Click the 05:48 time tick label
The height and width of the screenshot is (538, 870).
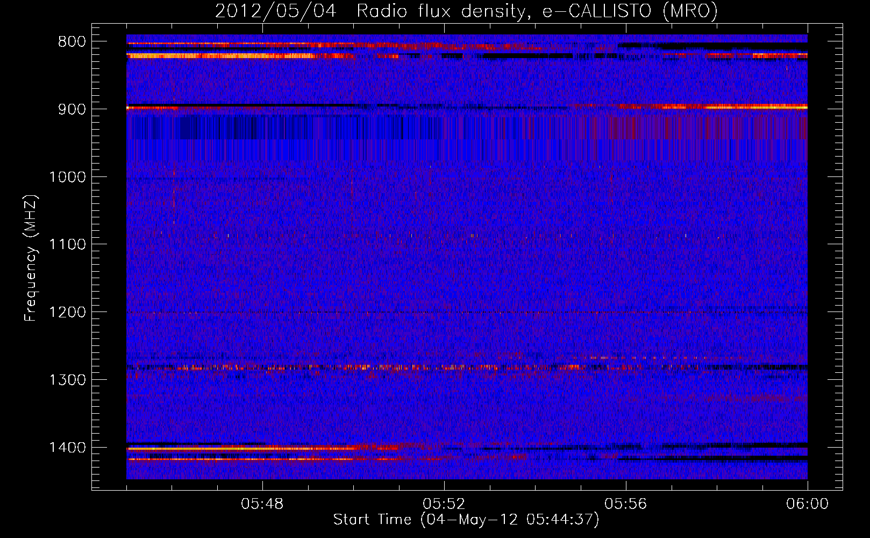point(262,504)
